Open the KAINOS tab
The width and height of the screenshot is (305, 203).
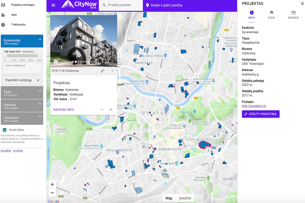click(293, 15)
